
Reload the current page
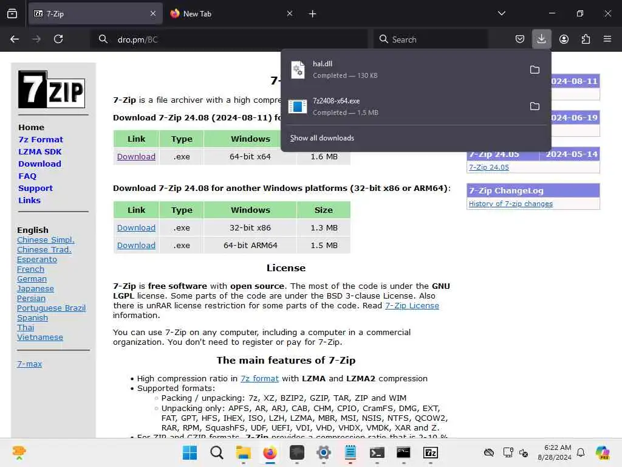click(58, 39)
